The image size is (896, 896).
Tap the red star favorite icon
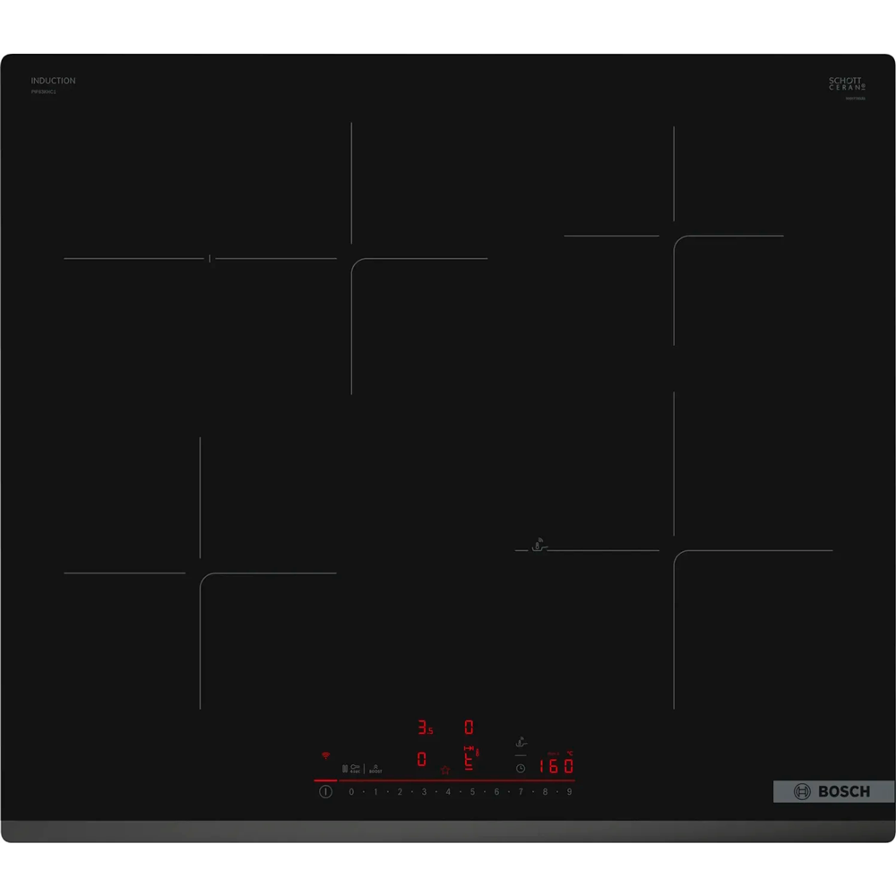point(444,770)
